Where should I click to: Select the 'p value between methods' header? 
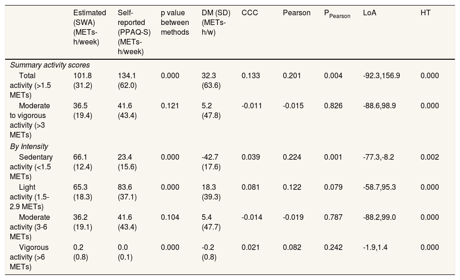175,23
